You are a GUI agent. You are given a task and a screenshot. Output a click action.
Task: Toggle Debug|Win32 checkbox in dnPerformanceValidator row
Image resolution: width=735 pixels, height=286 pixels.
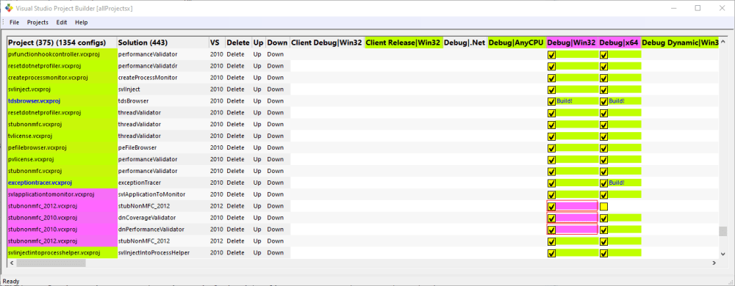click(551, 230)
